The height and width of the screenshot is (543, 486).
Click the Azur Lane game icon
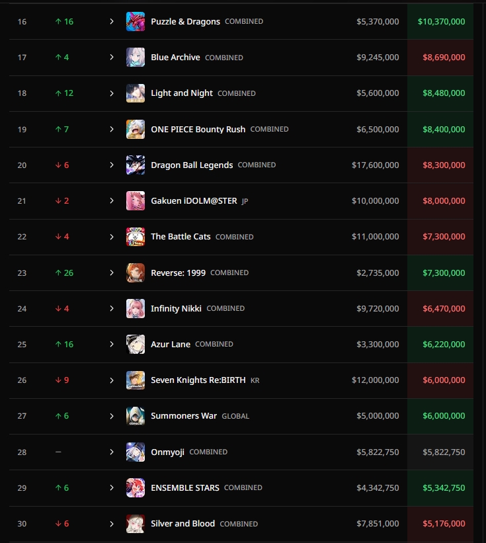136,345
